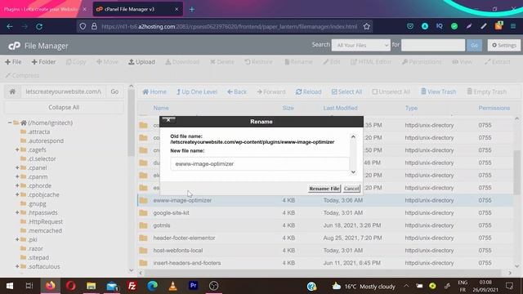Sort by Type column header
The image size is (523, 294).
point(411,108)
